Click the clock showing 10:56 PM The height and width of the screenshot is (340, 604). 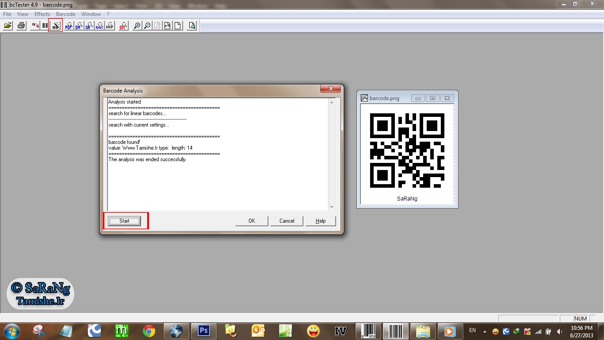pyautogui.click(x=581, y=331)
